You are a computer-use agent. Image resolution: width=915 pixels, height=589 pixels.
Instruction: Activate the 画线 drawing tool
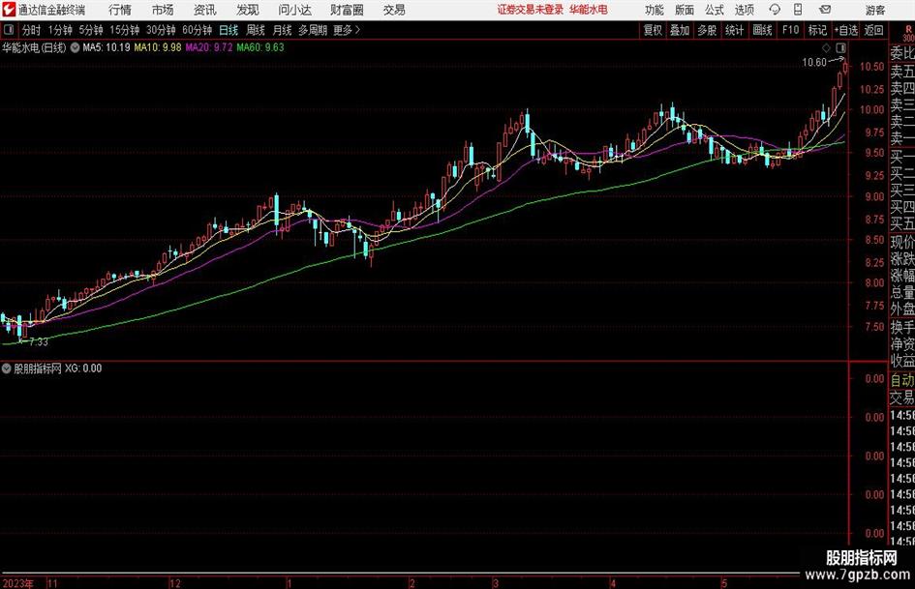click(763, 30)
